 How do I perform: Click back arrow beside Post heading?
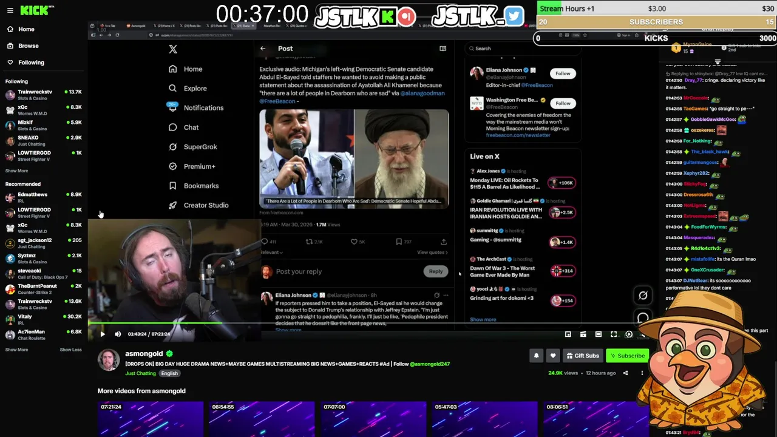(263, 49)
